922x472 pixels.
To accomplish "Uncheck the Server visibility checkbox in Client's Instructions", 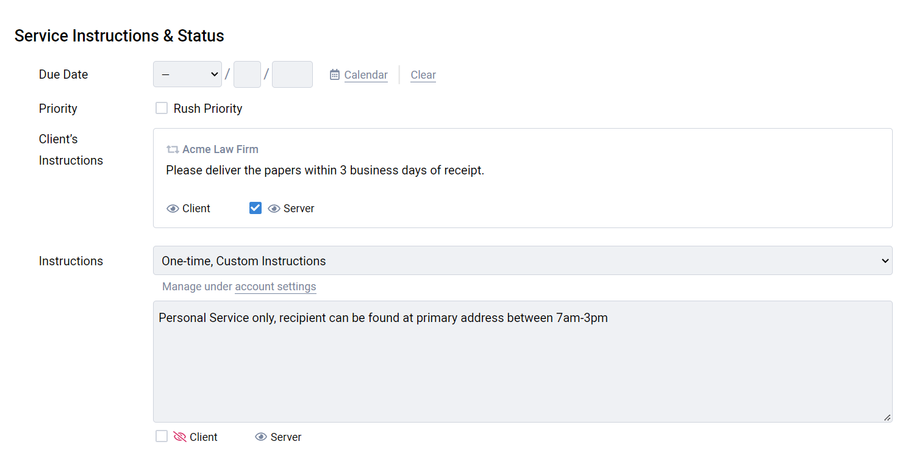I will tap(256, 208).
